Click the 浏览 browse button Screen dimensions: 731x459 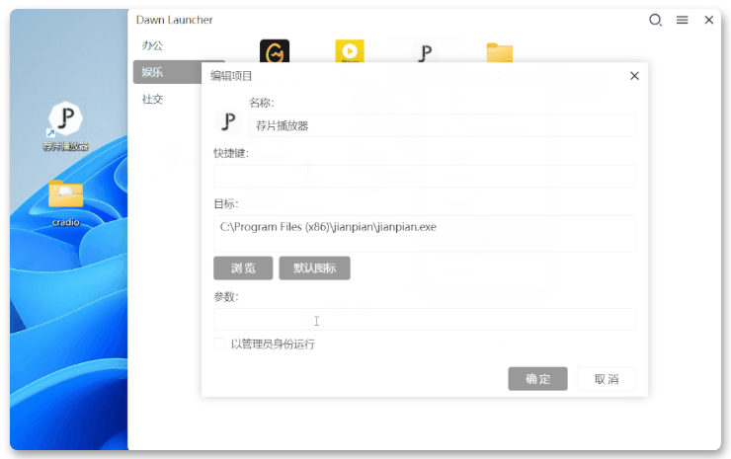[x=243, y=268]
